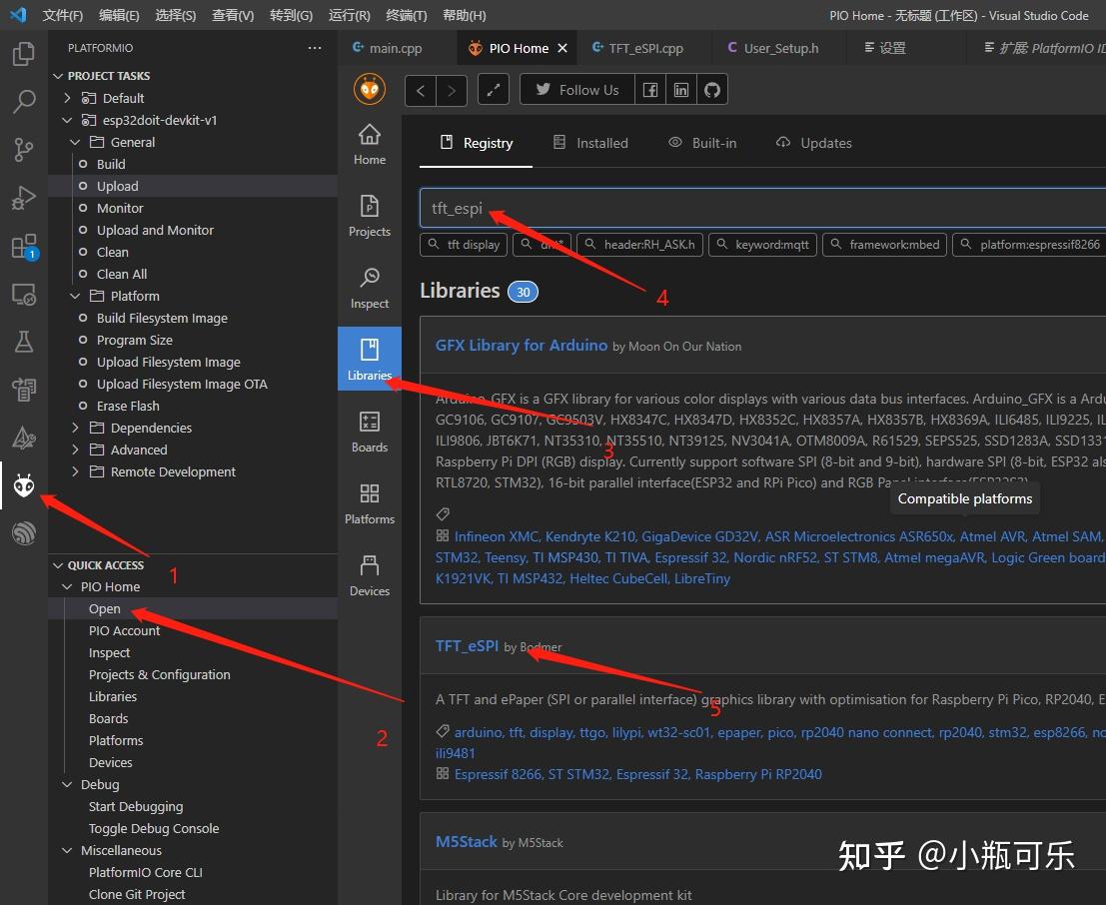
Task: Open the Facebook icon link
Action: tap(650, 90)
